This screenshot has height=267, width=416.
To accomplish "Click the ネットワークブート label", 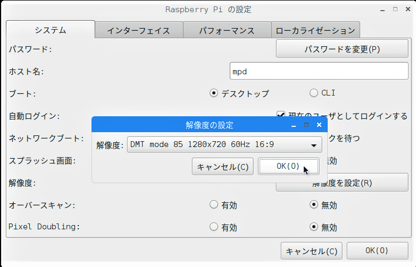I will pos(46,138).
